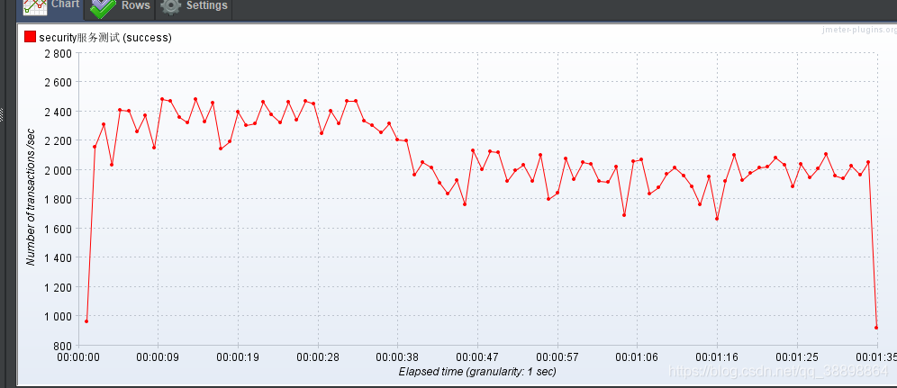Click the 1 000 y-axis label
The height and width of the screenshot is (388, 897).
pos(57,316)
